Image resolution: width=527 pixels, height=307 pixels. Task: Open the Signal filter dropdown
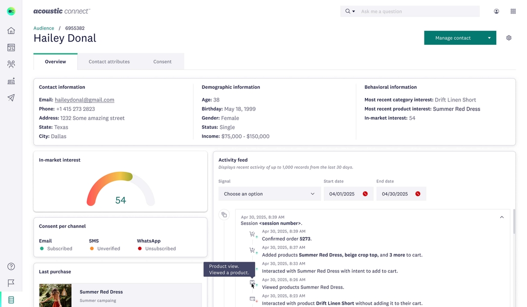269,194
